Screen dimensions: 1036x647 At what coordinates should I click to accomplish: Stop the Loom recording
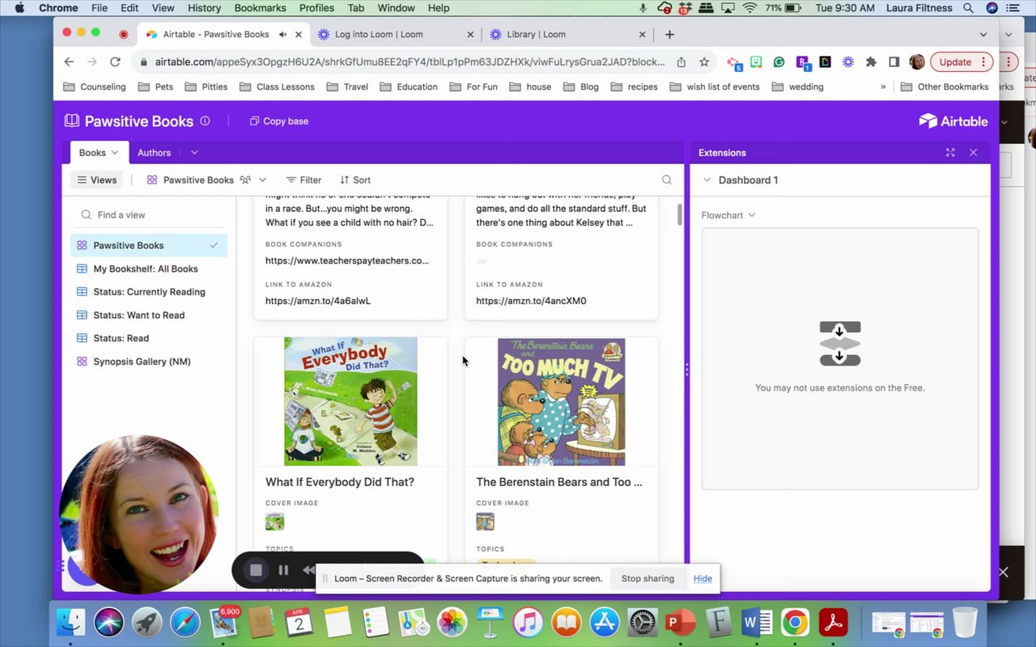pyautogui.click(x=256, y=570)
